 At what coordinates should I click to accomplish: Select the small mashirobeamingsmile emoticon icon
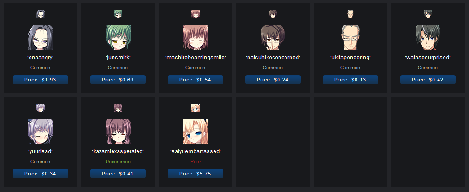pyautogui.click(x=196, y=14)
